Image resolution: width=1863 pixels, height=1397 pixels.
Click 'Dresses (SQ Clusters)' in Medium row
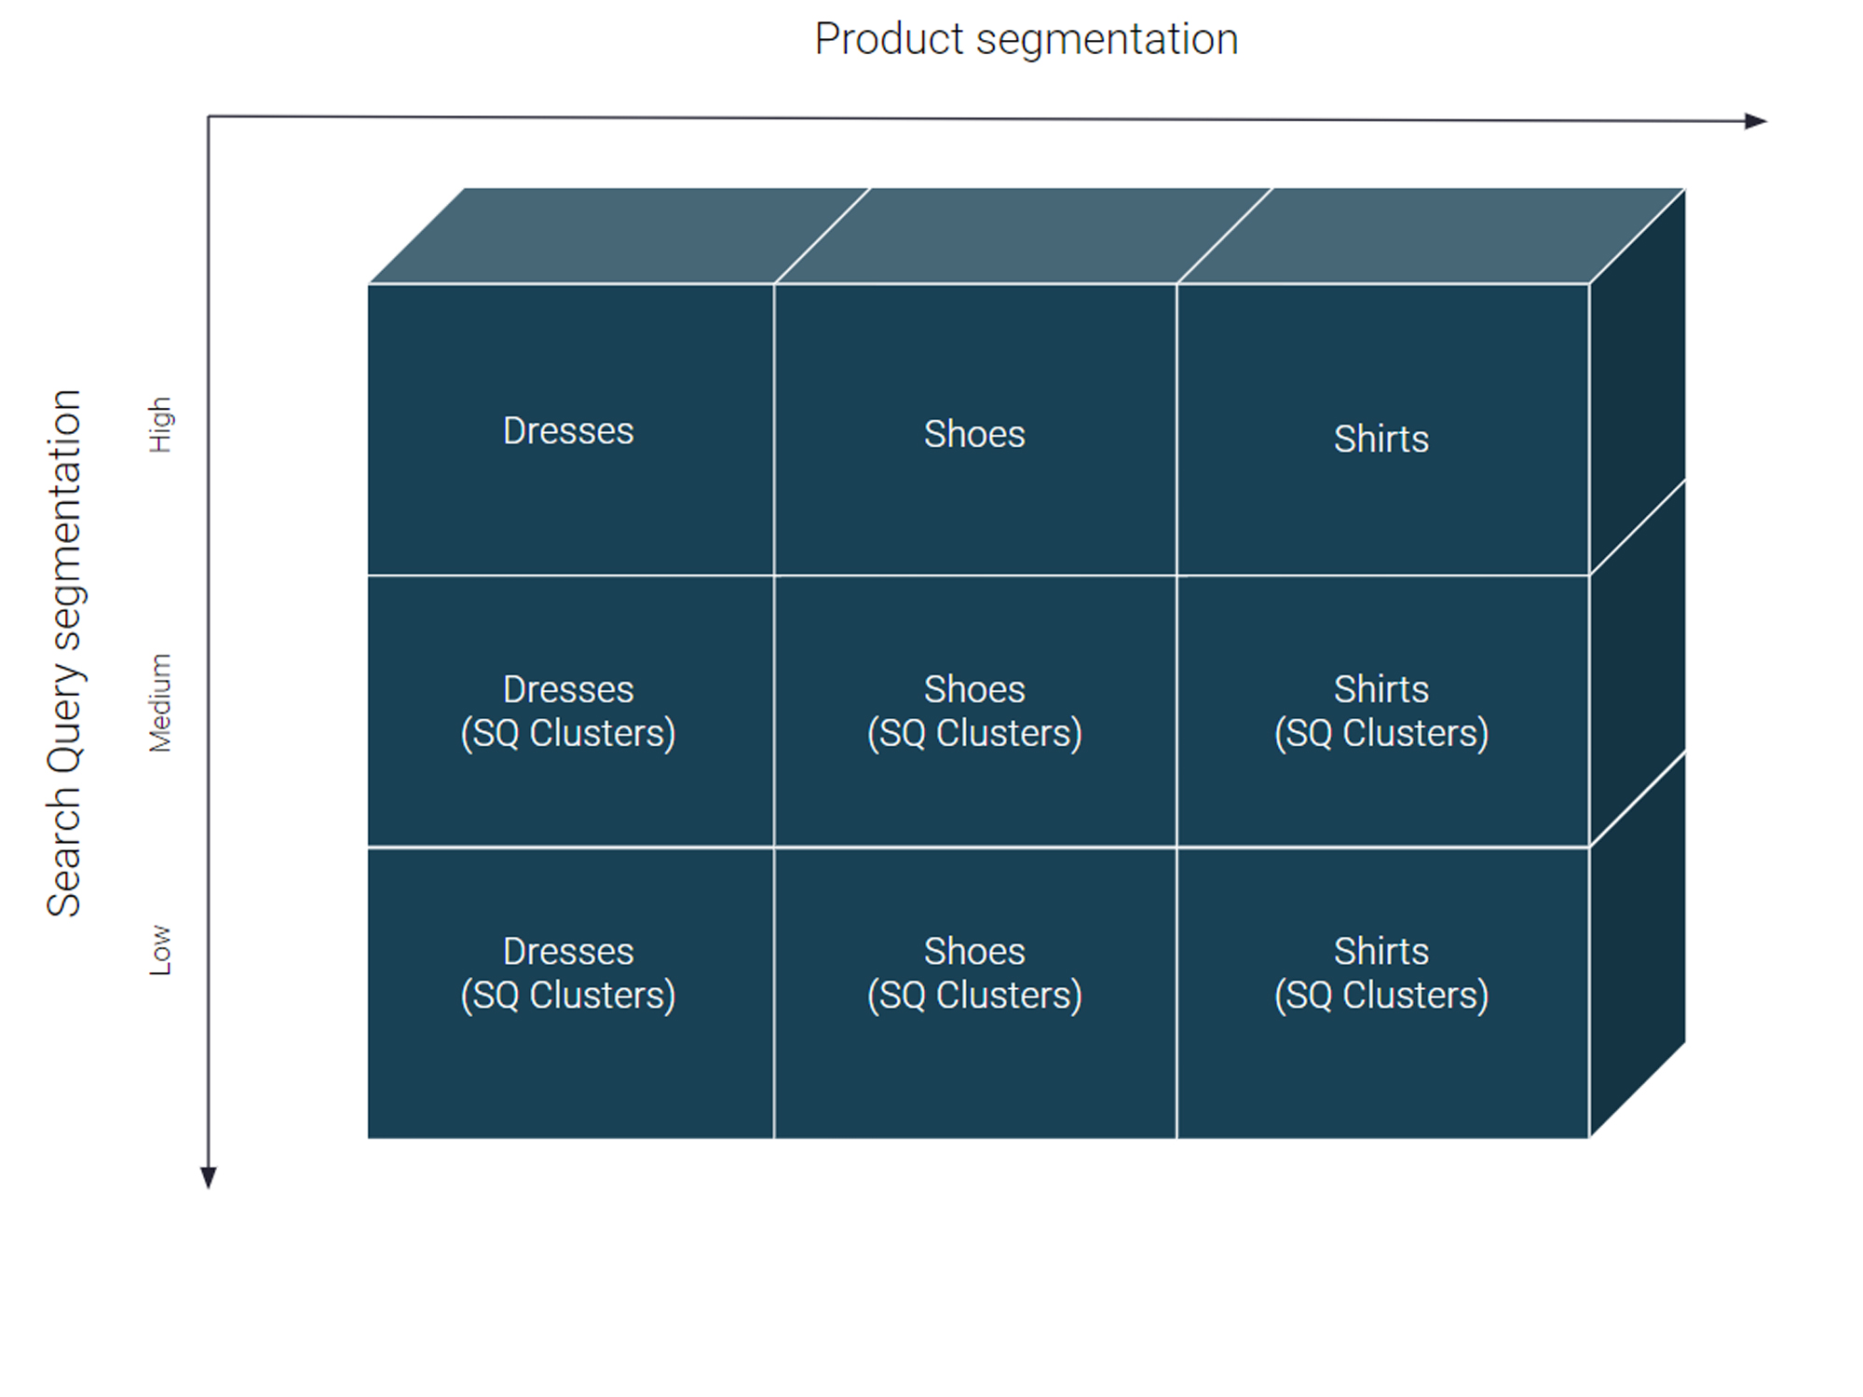pyautogui.click(x=570, y=712)
